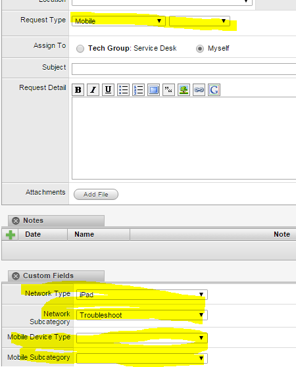Collapse the Notes section using the x icon
The image size is (296, 367).
point(16,221)
